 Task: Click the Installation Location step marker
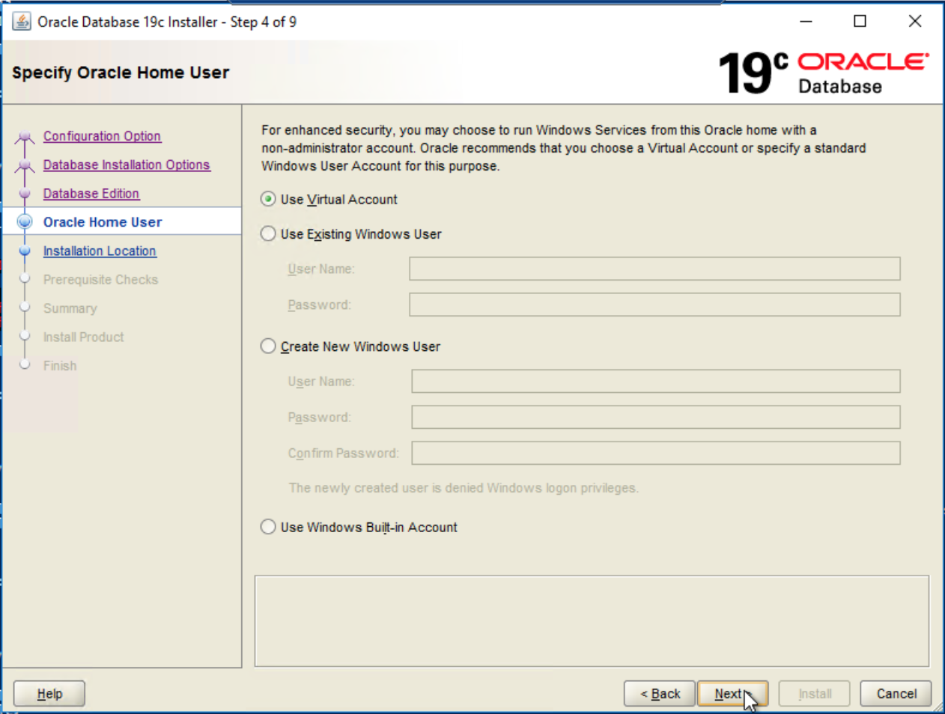25,251
